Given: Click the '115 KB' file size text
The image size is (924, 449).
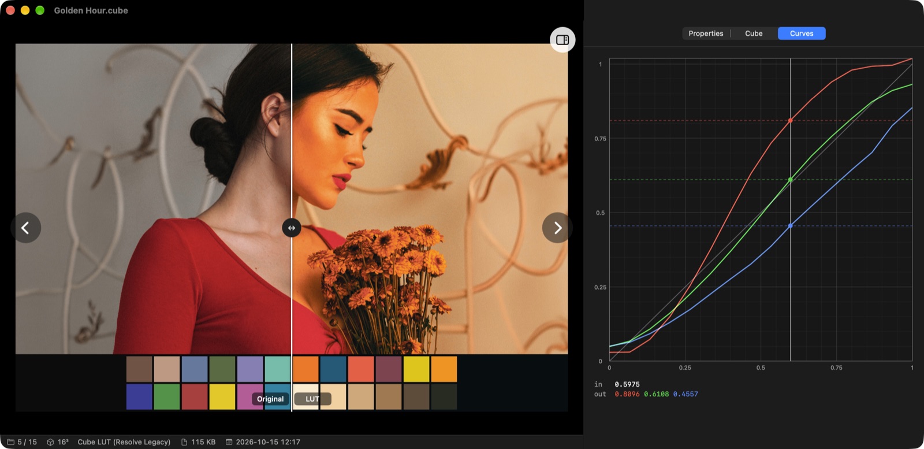Looking at the screenshot, I should click(203, 442).
